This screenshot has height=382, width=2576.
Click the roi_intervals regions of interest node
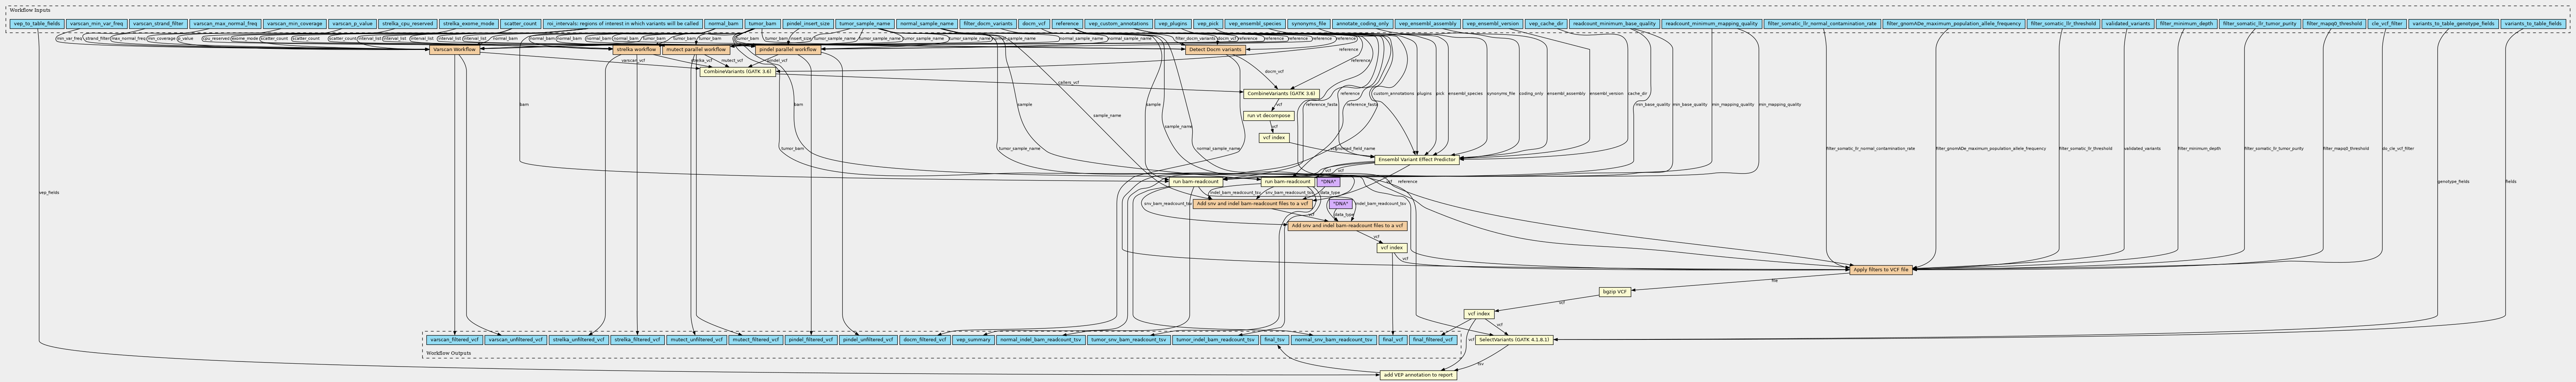tap(623, 23)
